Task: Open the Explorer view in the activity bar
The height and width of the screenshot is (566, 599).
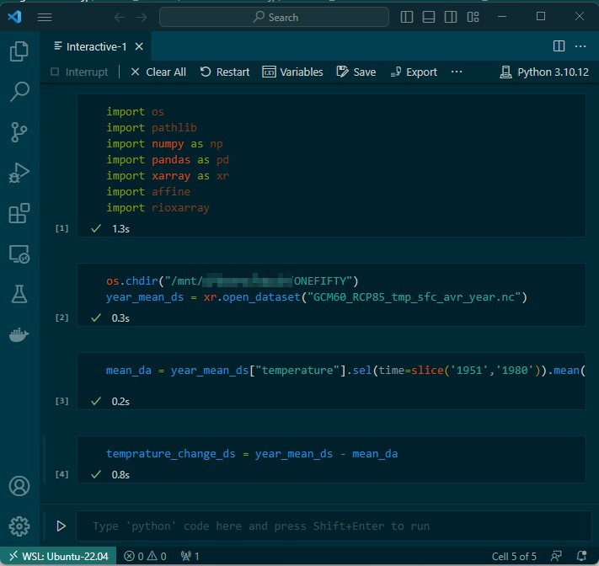Action: click(19, 51)
